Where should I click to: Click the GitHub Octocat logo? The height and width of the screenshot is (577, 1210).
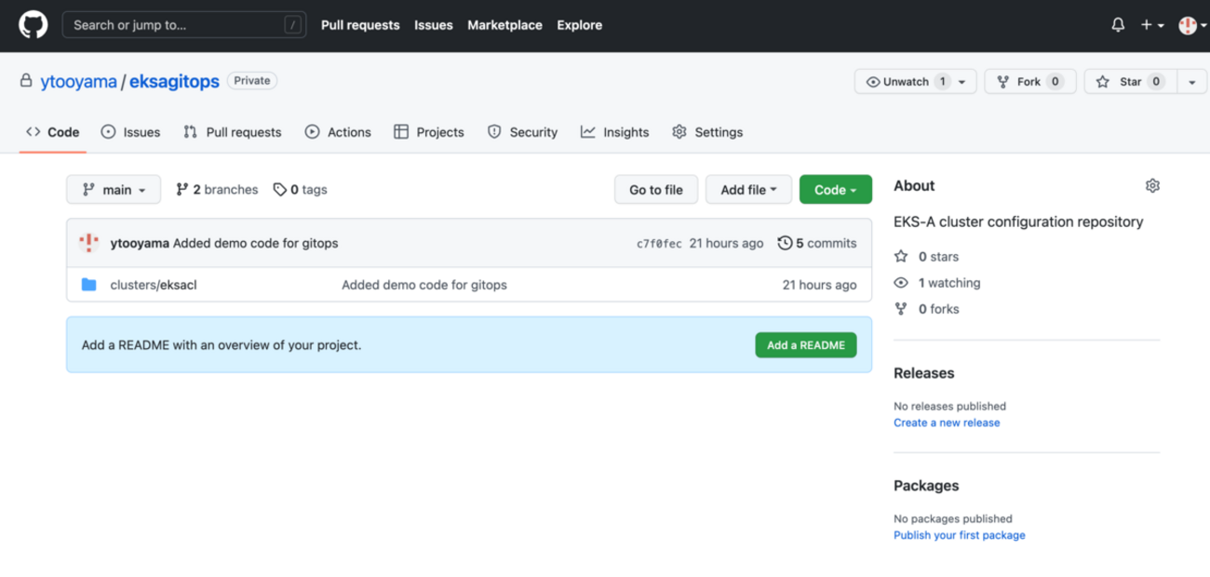(x=33, y=25)
